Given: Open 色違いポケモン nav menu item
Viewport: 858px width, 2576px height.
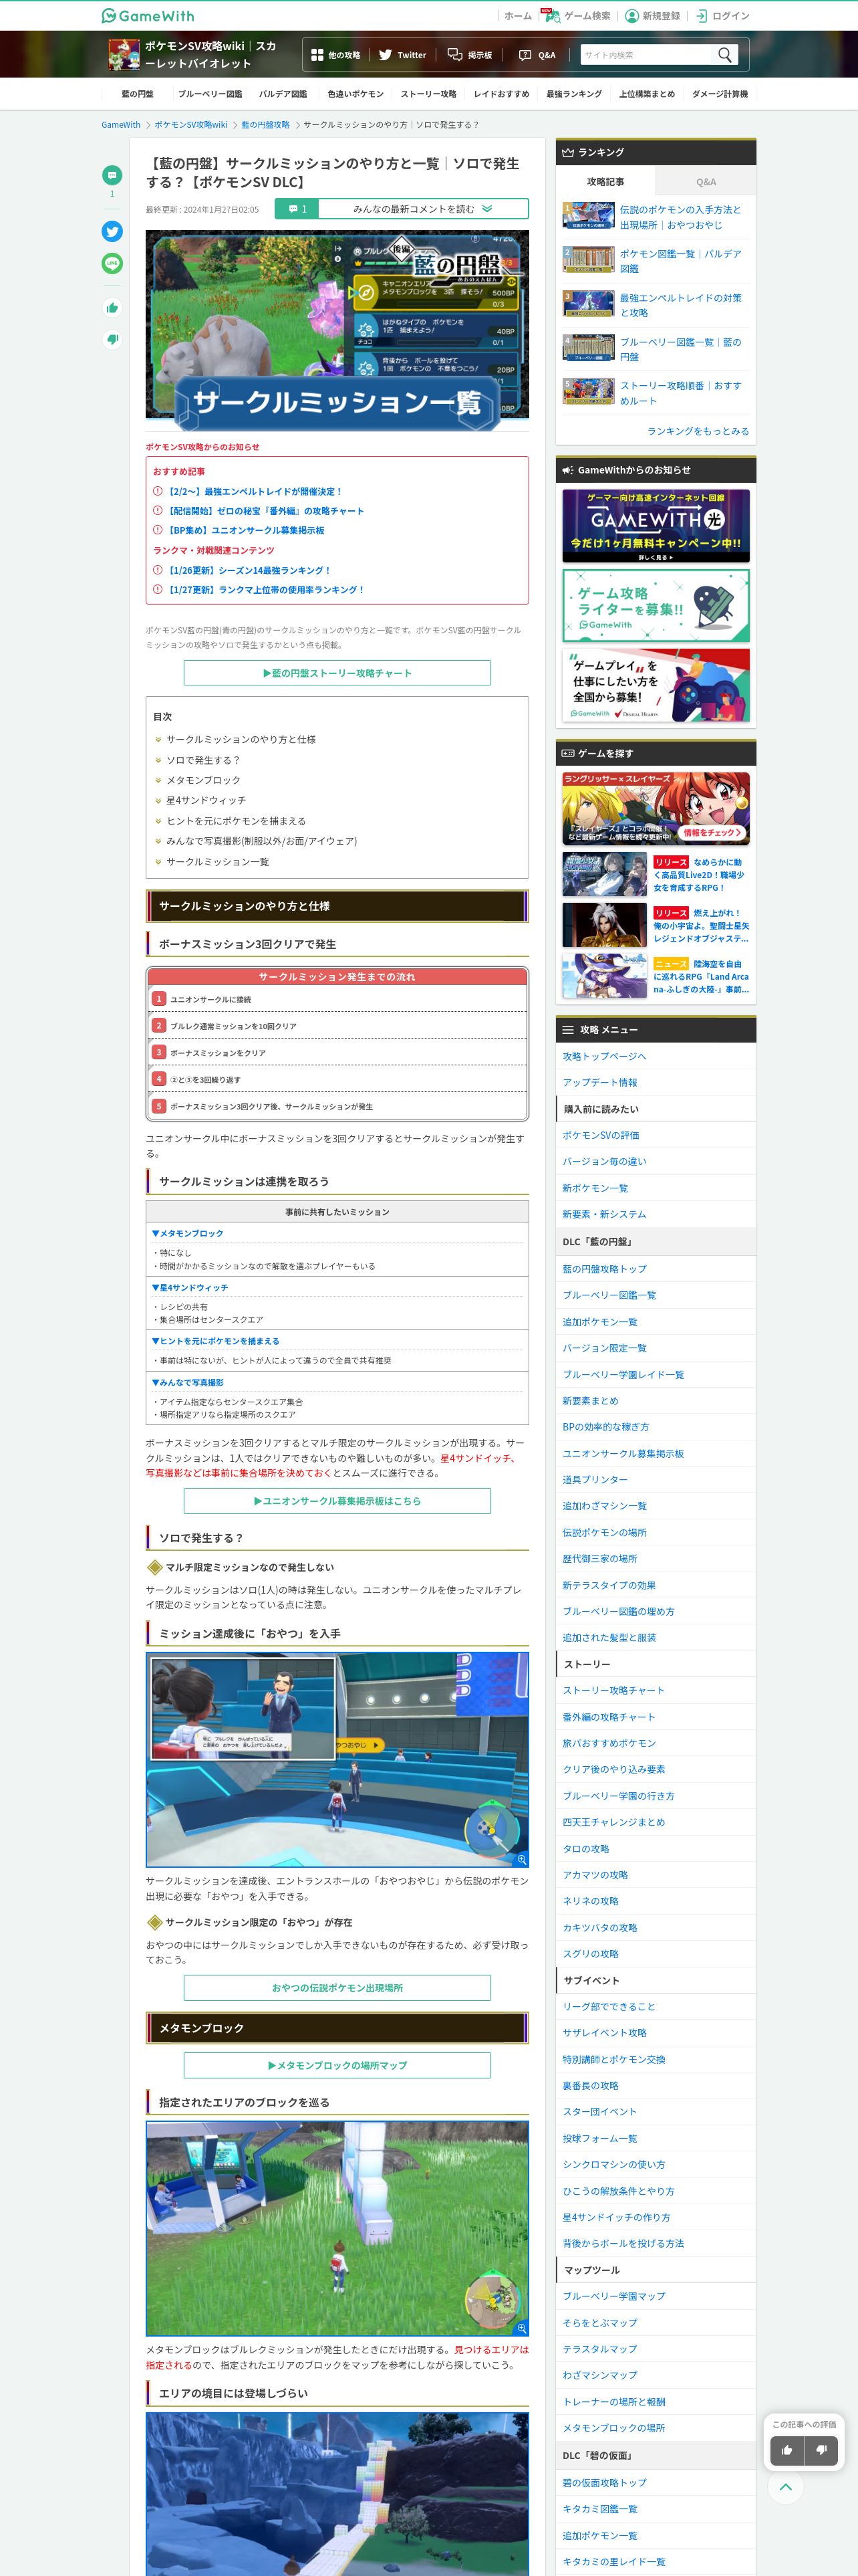Looking at the screenshot, I should (x=355, y=94).
